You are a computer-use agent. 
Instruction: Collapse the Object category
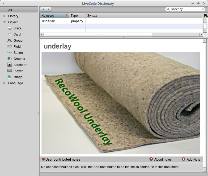4,22
